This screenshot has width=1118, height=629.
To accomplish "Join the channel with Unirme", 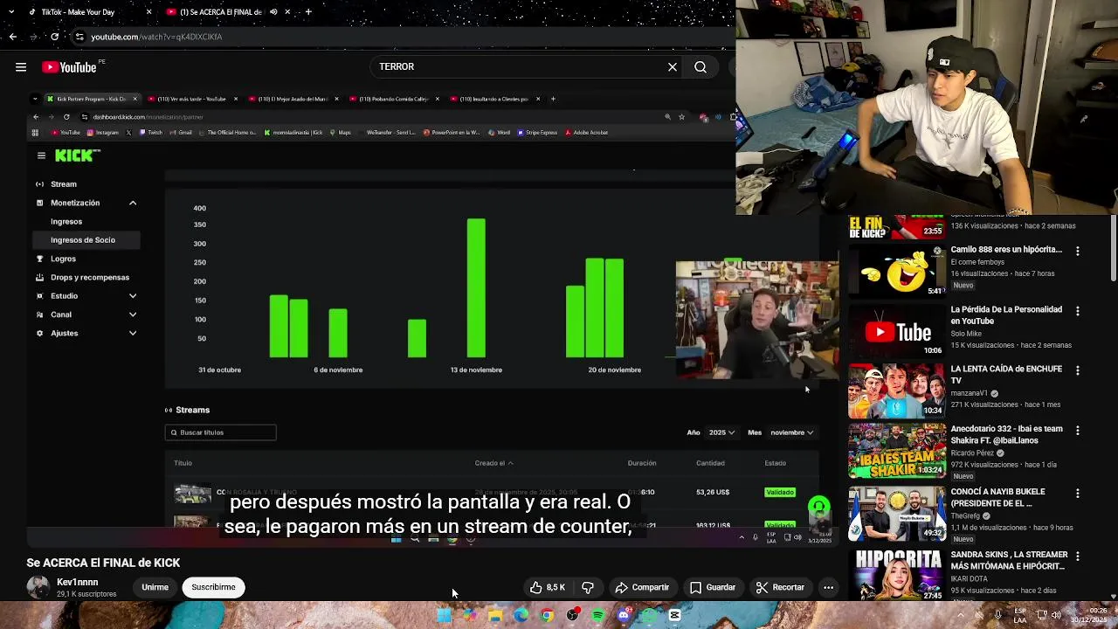I will pos(155,588).
